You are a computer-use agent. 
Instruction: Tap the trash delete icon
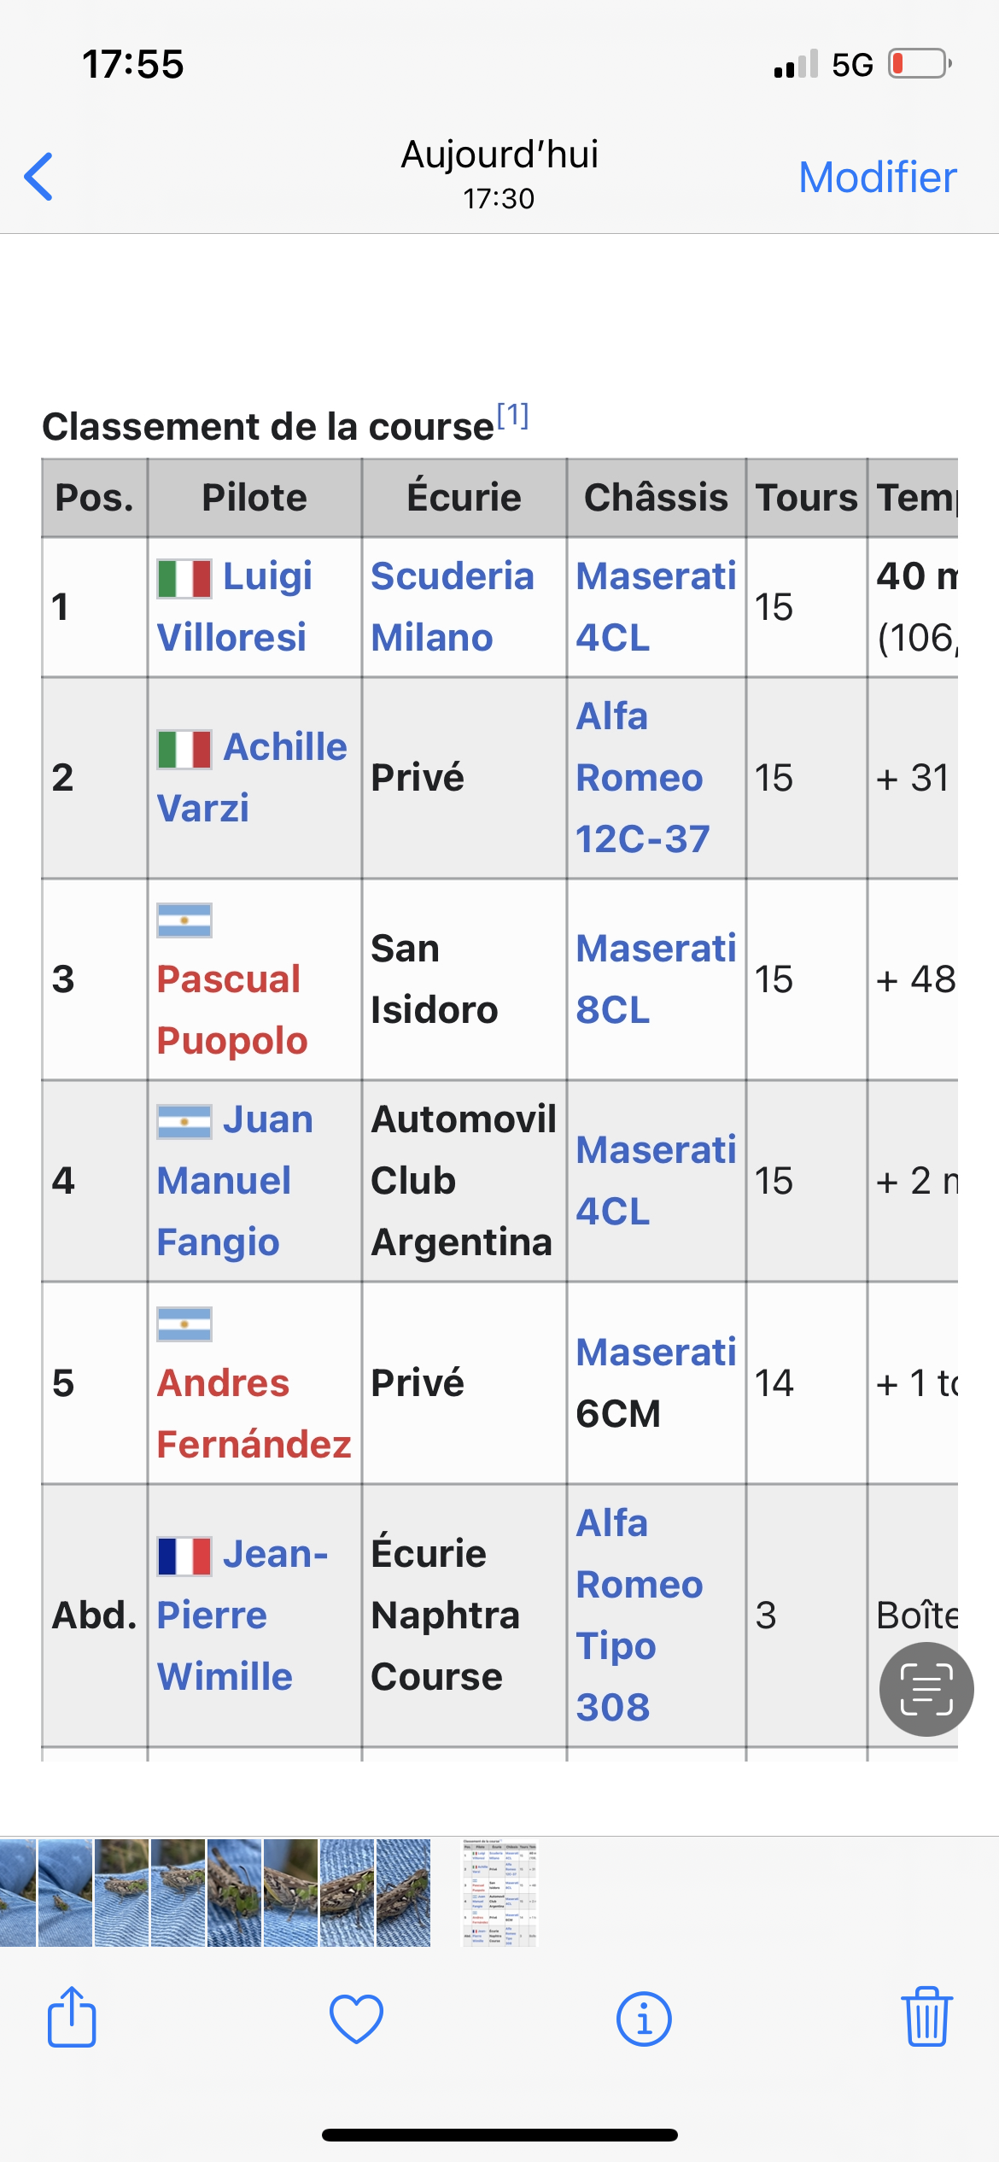click(x=926, y=2017)
